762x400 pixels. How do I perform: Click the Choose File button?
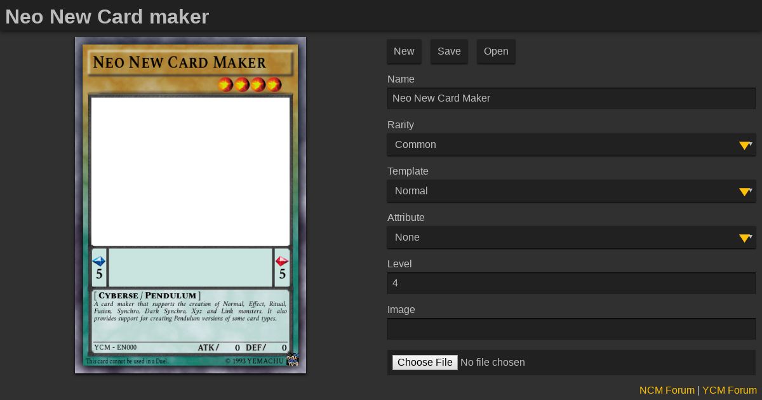[x=425, y=363]
